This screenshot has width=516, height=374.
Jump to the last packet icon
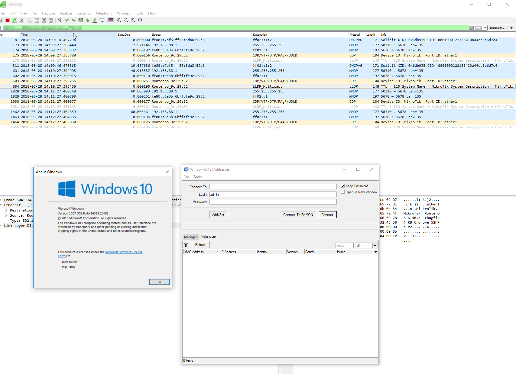[x=95, y=20]
